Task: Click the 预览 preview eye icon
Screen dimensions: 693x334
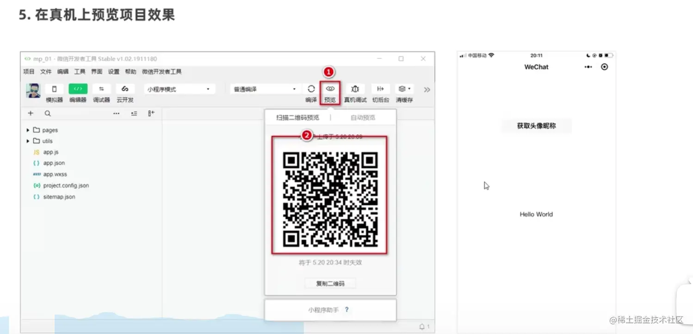Action: [x=330, y=88]
